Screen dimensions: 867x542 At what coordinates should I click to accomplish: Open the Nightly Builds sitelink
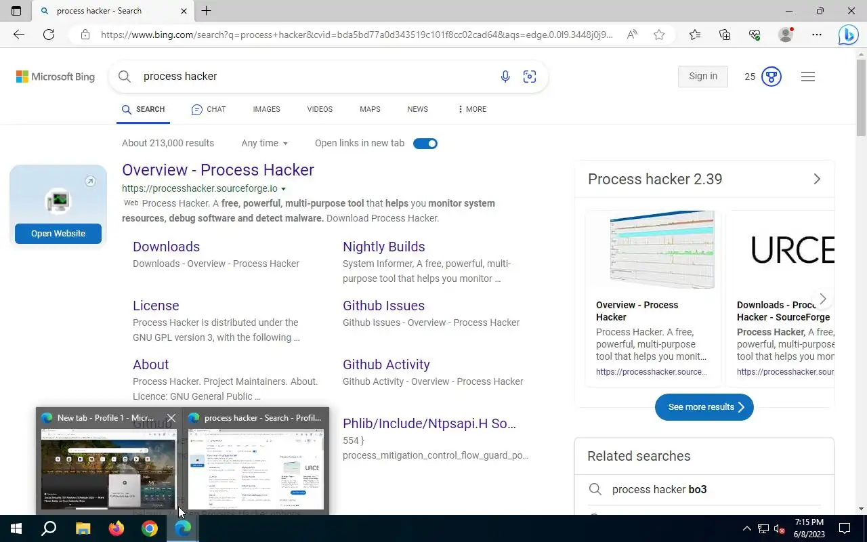[384, 247]
